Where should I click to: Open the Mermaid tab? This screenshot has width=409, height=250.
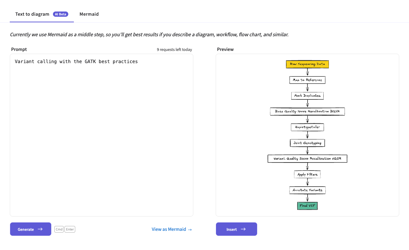89,14
